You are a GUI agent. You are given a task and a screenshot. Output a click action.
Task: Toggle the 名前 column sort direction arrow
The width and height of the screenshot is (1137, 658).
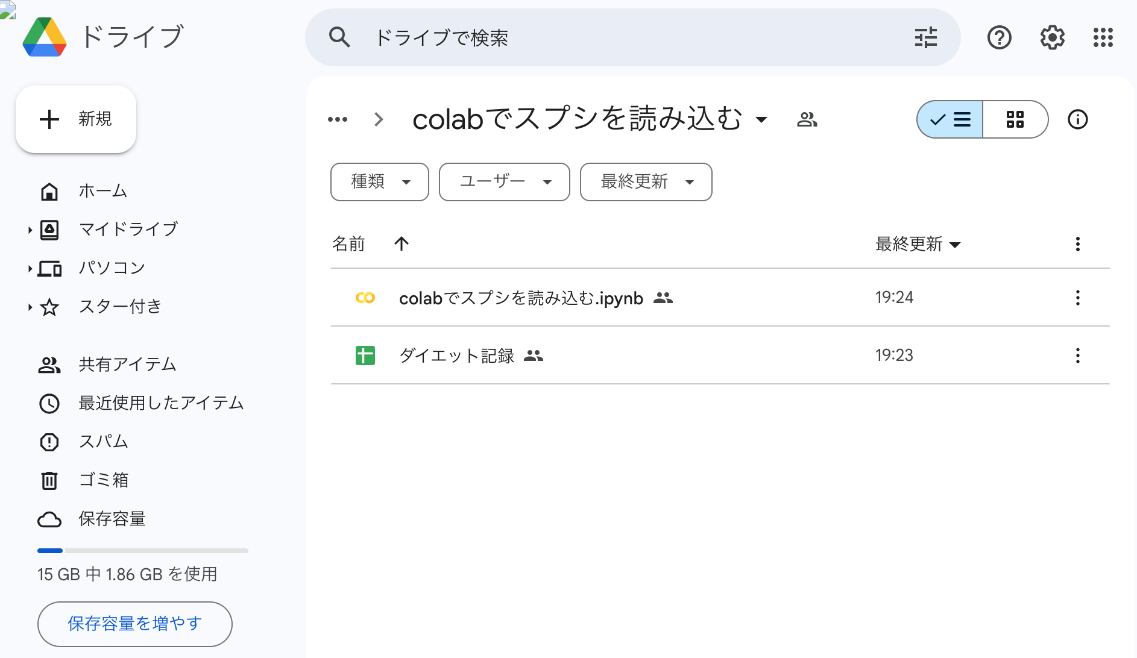click(x=402, y=243)
